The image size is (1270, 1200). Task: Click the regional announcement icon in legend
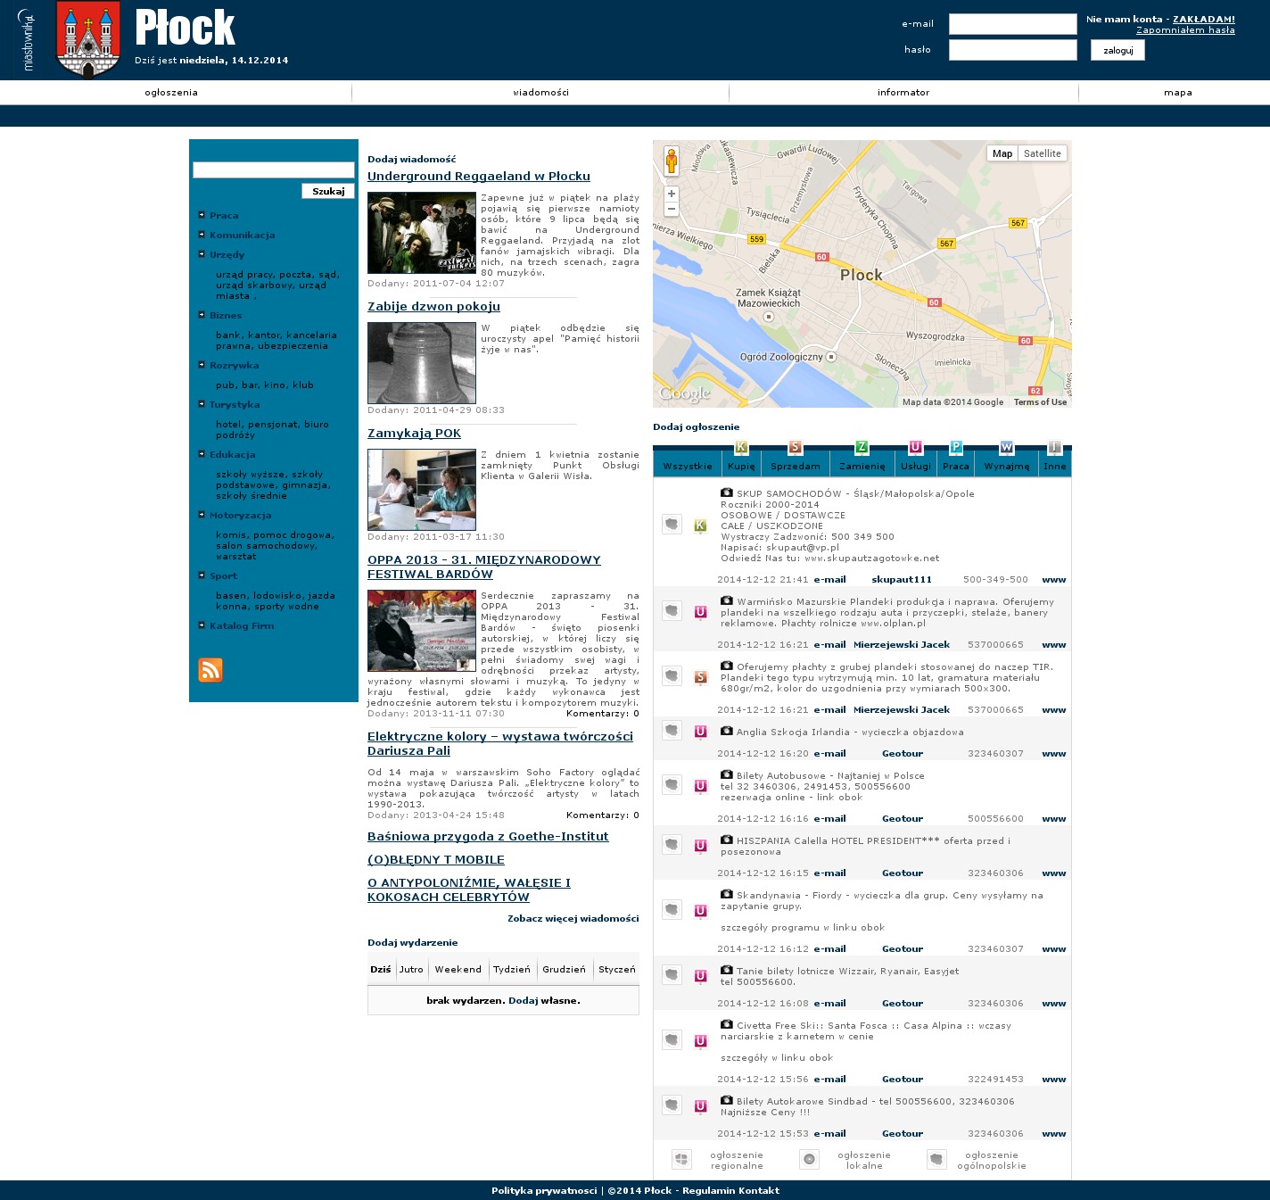coord(681,1159)
